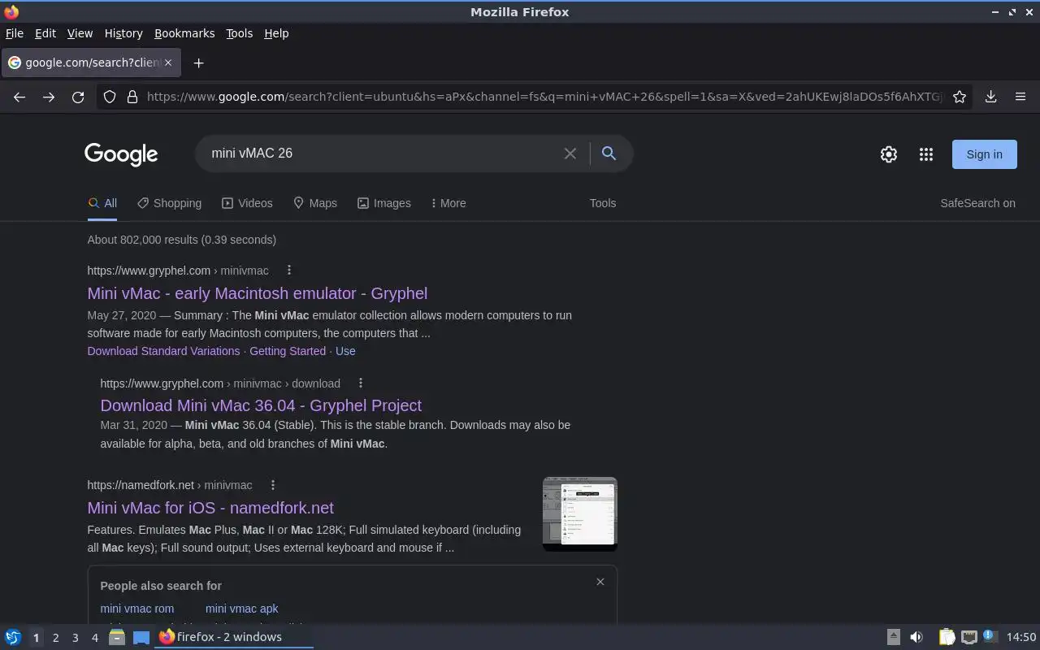Screen dimensions: 1040x650
Task: Search for mini vmac apk
Action: pos(241,609)
